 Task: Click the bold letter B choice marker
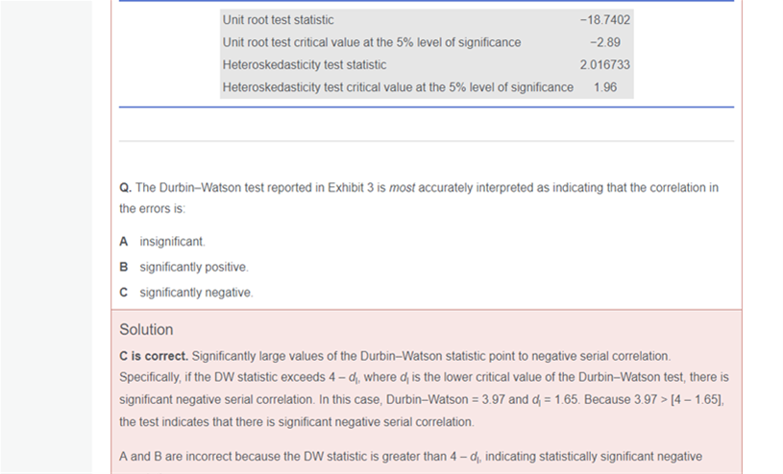click(123, 267)
